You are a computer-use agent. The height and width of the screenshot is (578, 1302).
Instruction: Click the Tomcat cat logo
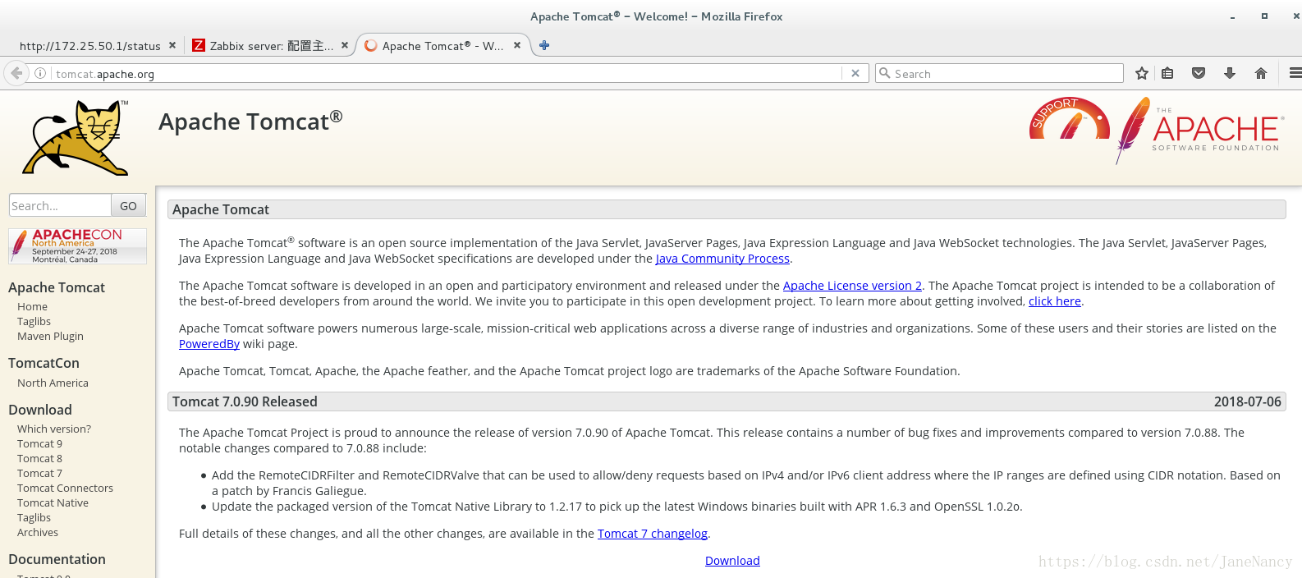76,138
